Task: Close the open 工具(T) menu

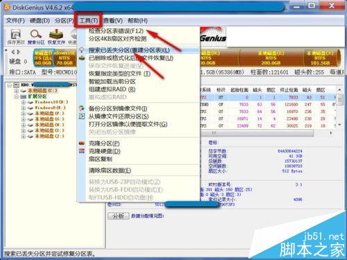Action: click(88, 21)
